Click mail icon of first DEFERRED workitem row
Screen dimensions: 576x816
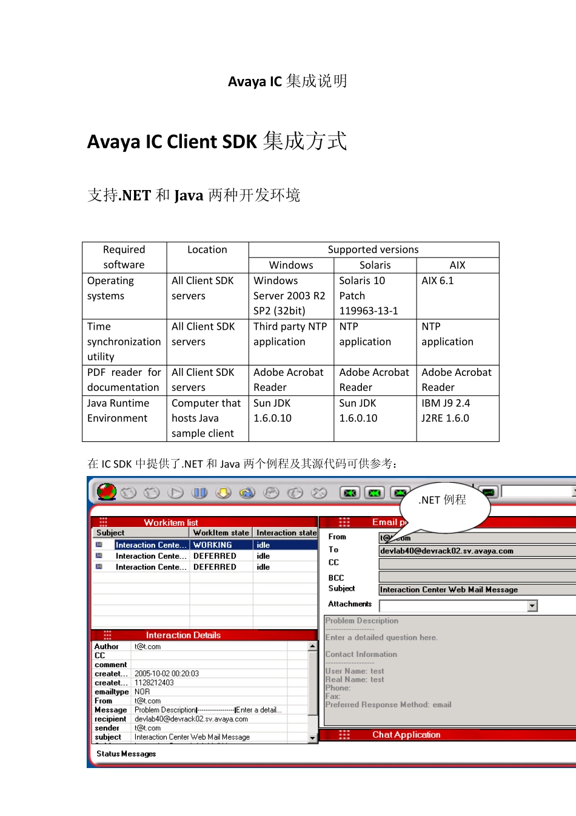[x=99, y=556]
